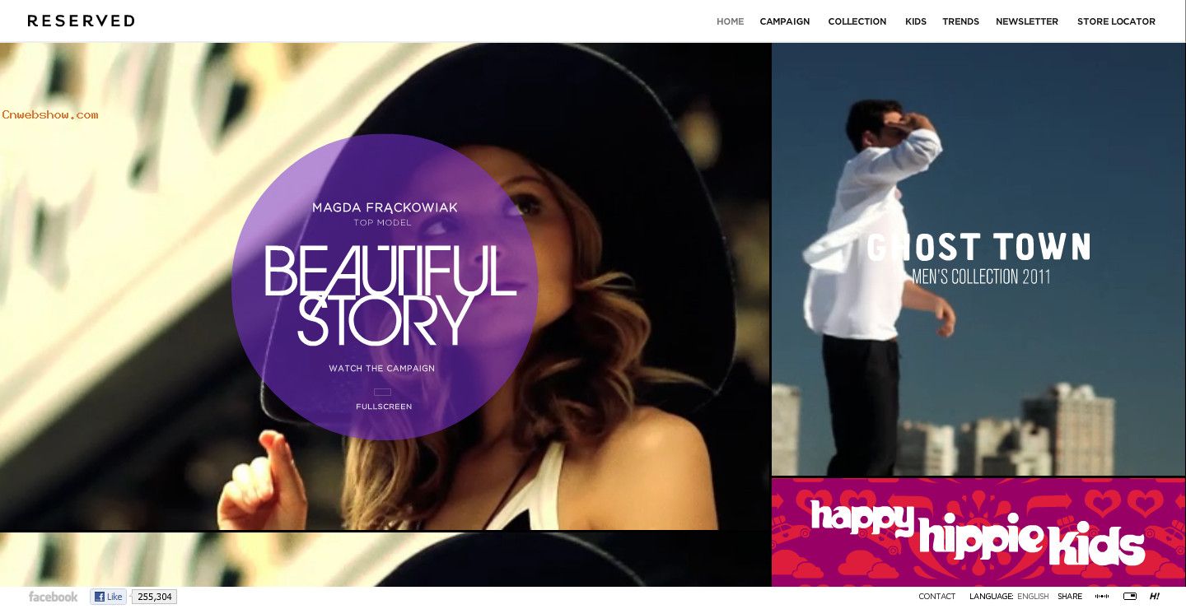The image size is (1186, 609).
Task: Click the RESERVED brand logo
Action: point(81,21)
